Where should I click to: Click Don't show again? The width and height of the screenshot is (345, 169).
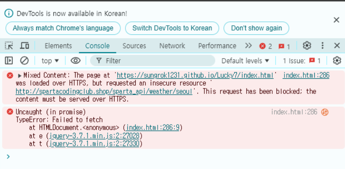256,28
